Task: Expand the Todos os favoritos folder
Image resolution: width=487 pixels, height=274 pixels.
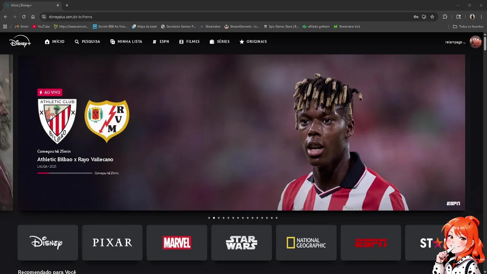Action: coord(468,27)
